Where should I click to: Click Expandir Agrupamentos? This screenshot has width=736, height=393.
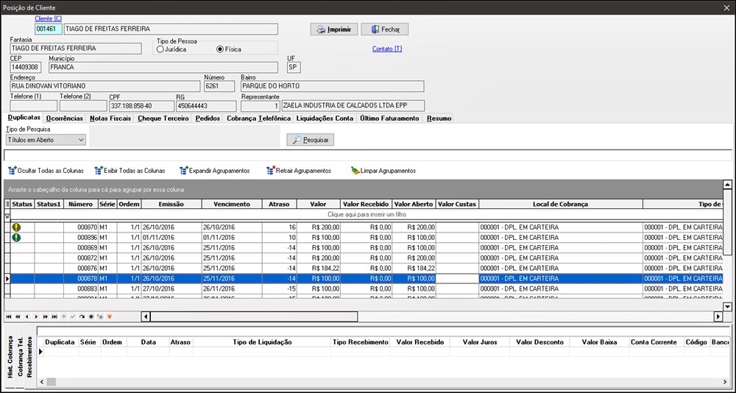214,171
